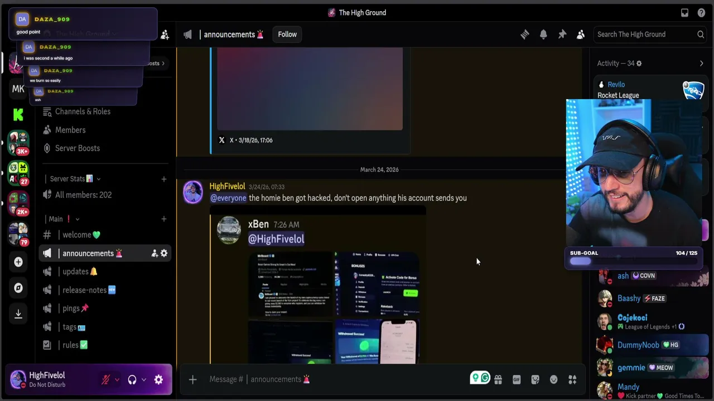Click the invite people icon beside server name
The height and width of the screenshot is (401, 714).
(165, 35)
